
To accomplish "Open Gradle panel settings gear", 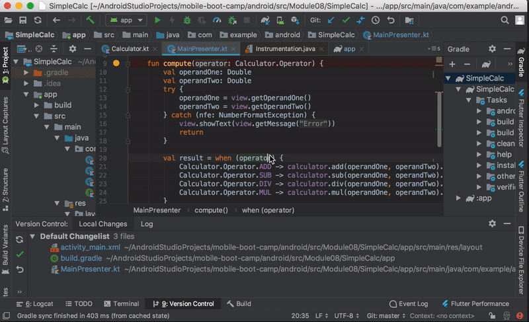I will 492,49.
